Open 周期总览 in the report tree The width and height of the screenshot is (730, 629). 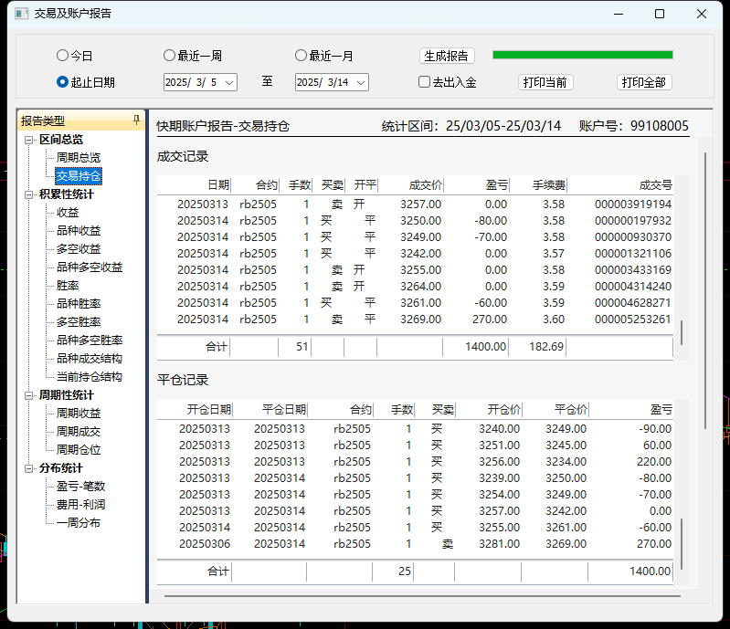pos(79,158)
